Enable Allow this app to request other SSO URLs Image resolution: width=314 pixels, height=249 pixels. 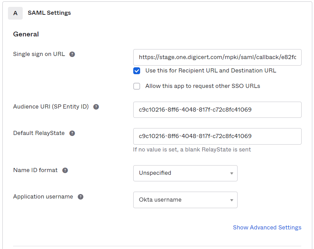[137, 86]
